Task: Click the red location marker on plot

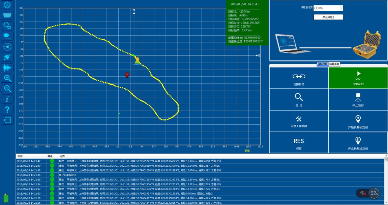Action: pyautogui.click(x=127, y=75)
